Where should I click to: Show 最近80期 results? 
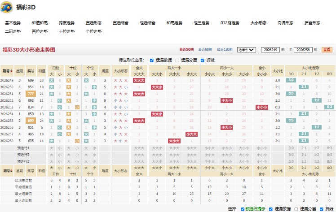pyautogui.click(x=205, y=50)
